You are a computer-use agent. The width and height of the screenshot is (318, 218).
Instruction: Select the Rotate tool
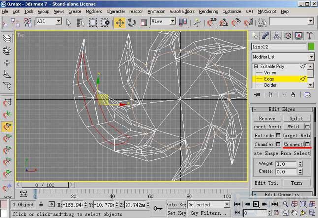131,23
